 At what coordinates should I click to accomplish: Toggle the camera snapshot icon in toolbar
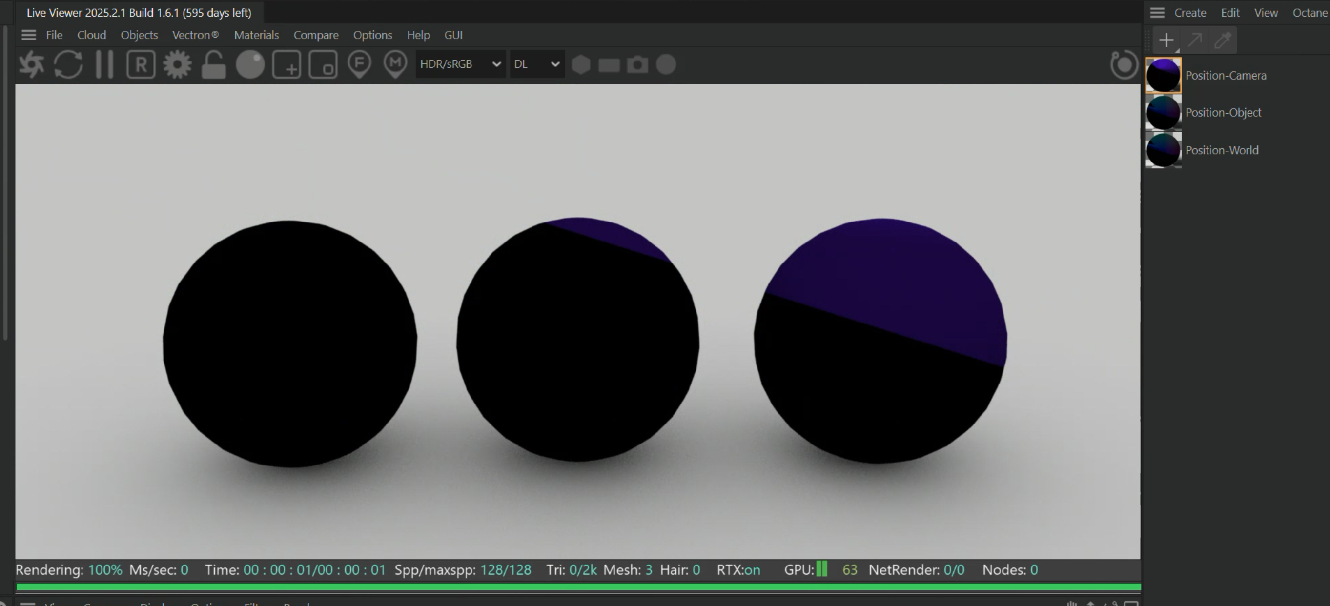(x=637, y=64)
